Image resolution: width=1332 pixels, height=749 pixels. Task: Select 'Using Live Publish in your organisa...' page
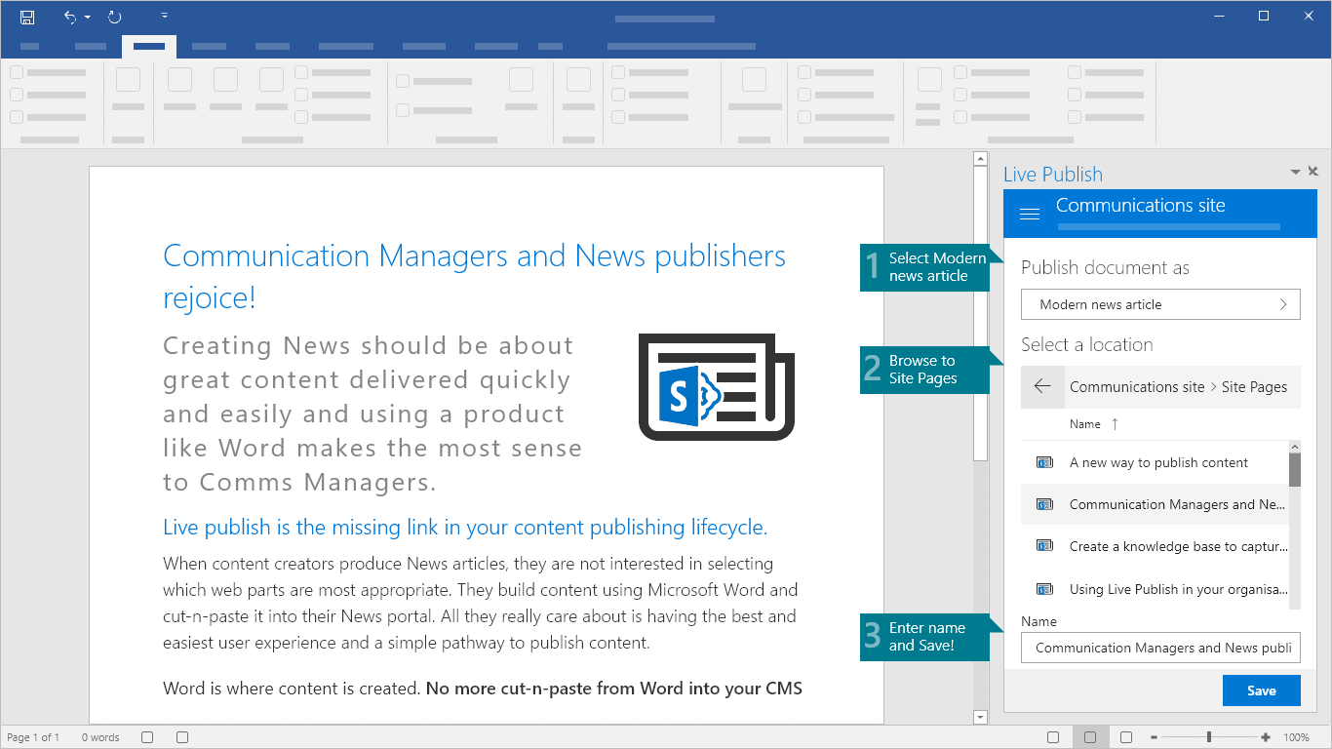click(1155, 589)
